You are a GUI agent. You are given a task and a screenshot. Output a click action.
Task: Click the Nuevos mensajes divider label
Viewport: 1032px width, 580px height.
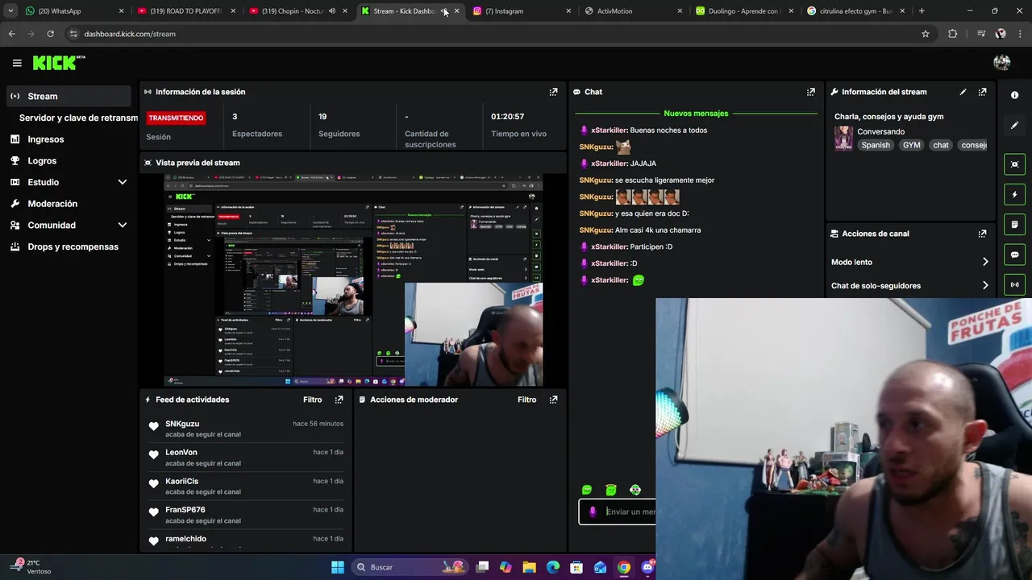point(696,114)
